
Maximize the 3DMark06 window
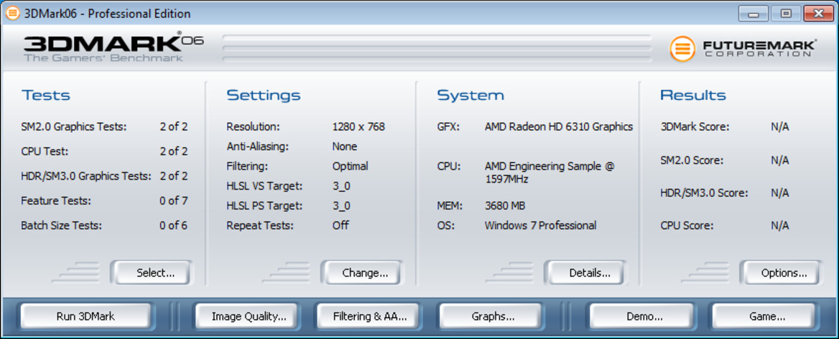point(786,14)
